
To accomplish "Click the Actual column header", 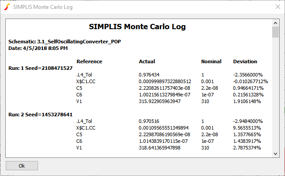I will pos(147,61).
